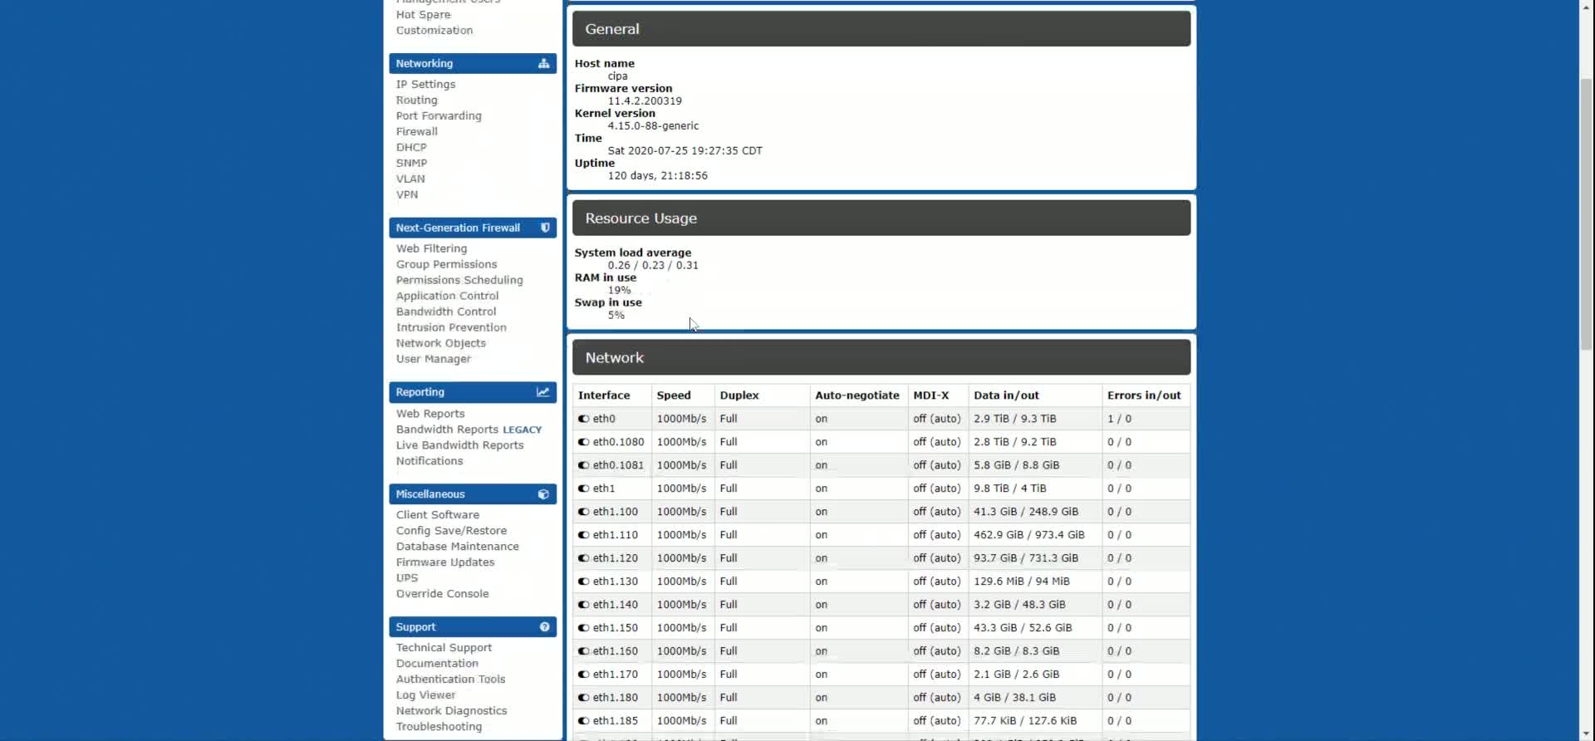
Task: Open Log Viewer
Action: pos(425,695)
